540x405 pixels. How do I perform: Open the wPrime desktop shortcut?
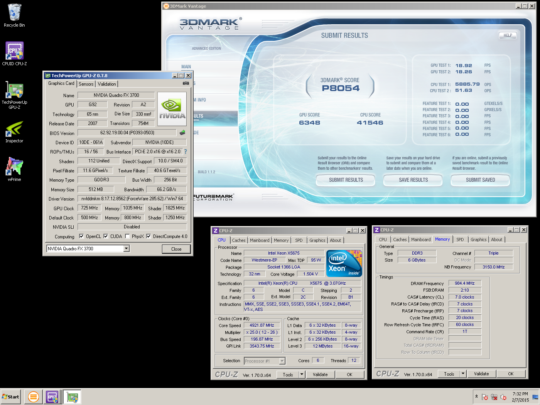14,169
